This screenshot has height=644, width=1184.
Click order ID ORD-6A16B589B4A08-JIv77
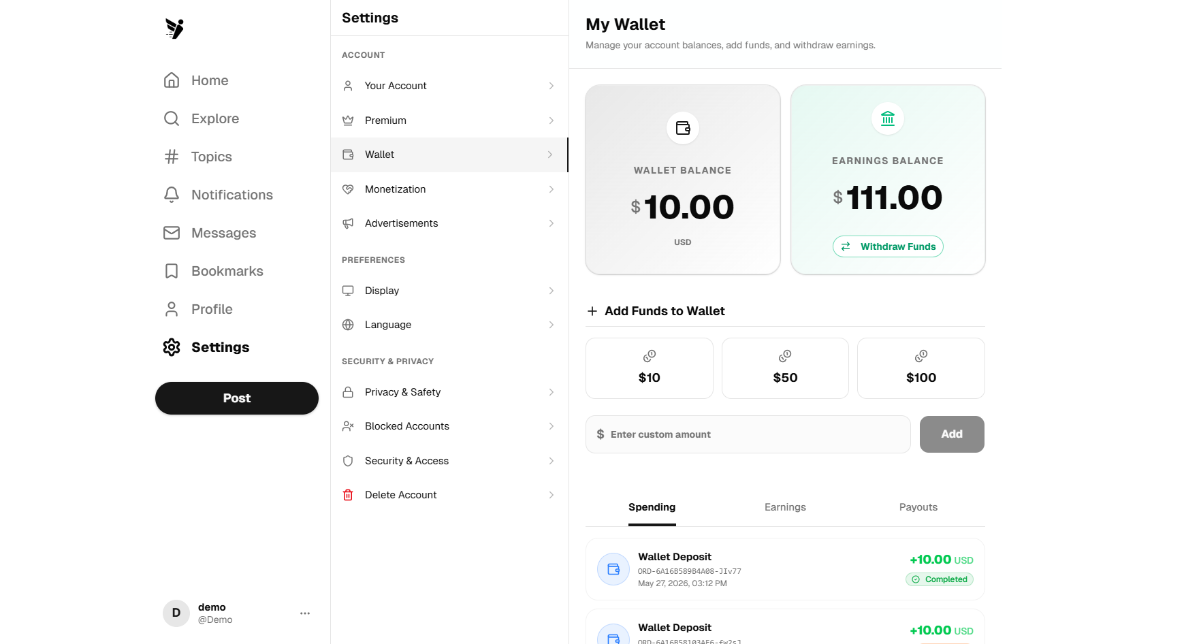pyautogui.click(x=690, y=571)
